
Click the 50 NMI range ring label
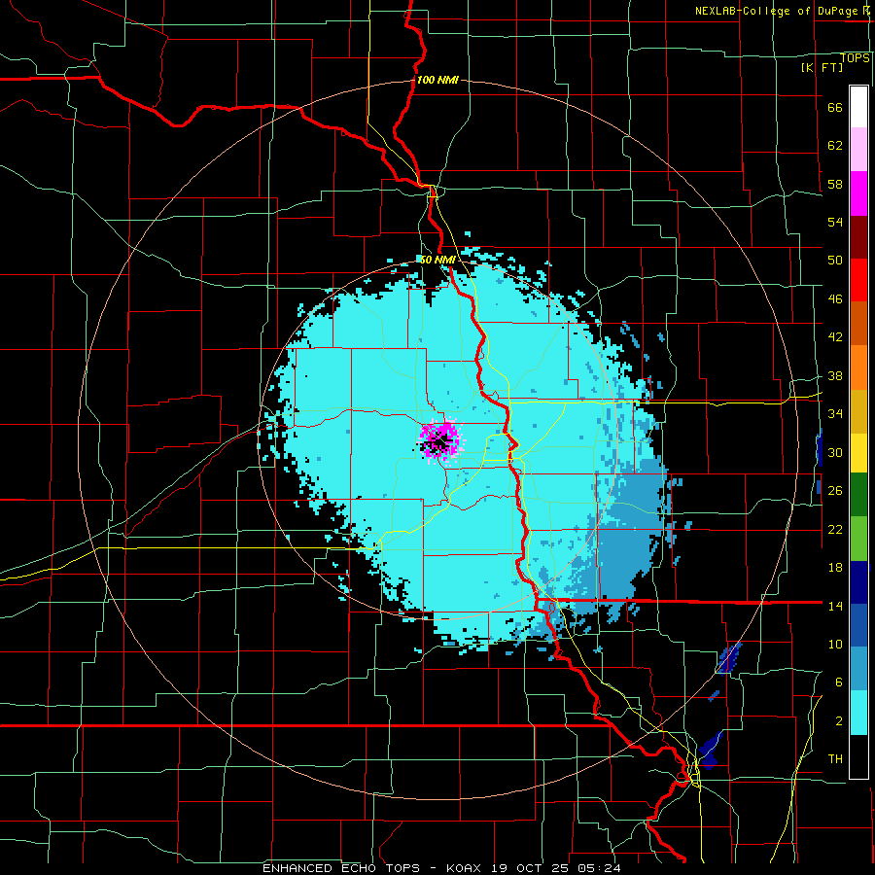click(437, 260)
